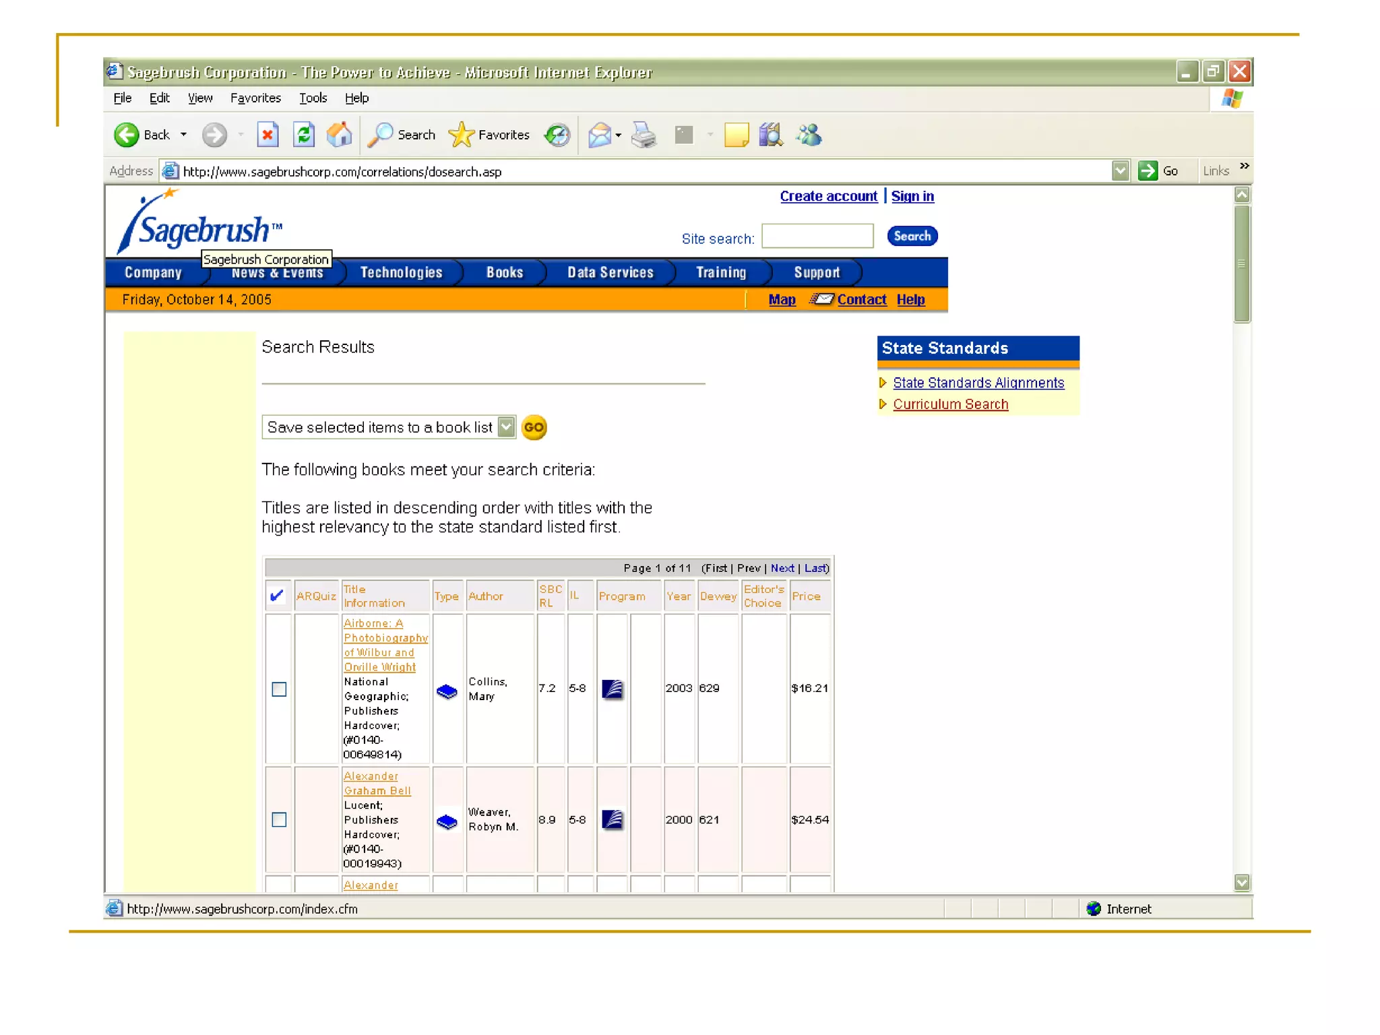1380x1035 pixels.
Task: Open the address bar dropdown arrow
Action: (1120, 171)
